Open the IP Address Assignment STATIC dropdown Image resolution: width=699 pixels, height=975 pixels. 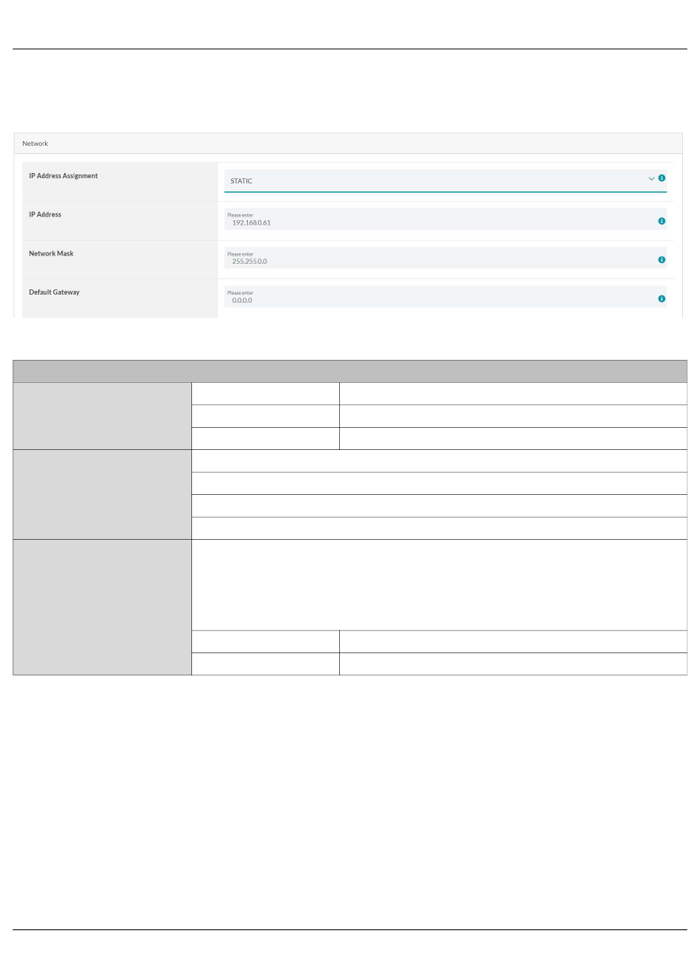tap(445, 180)
